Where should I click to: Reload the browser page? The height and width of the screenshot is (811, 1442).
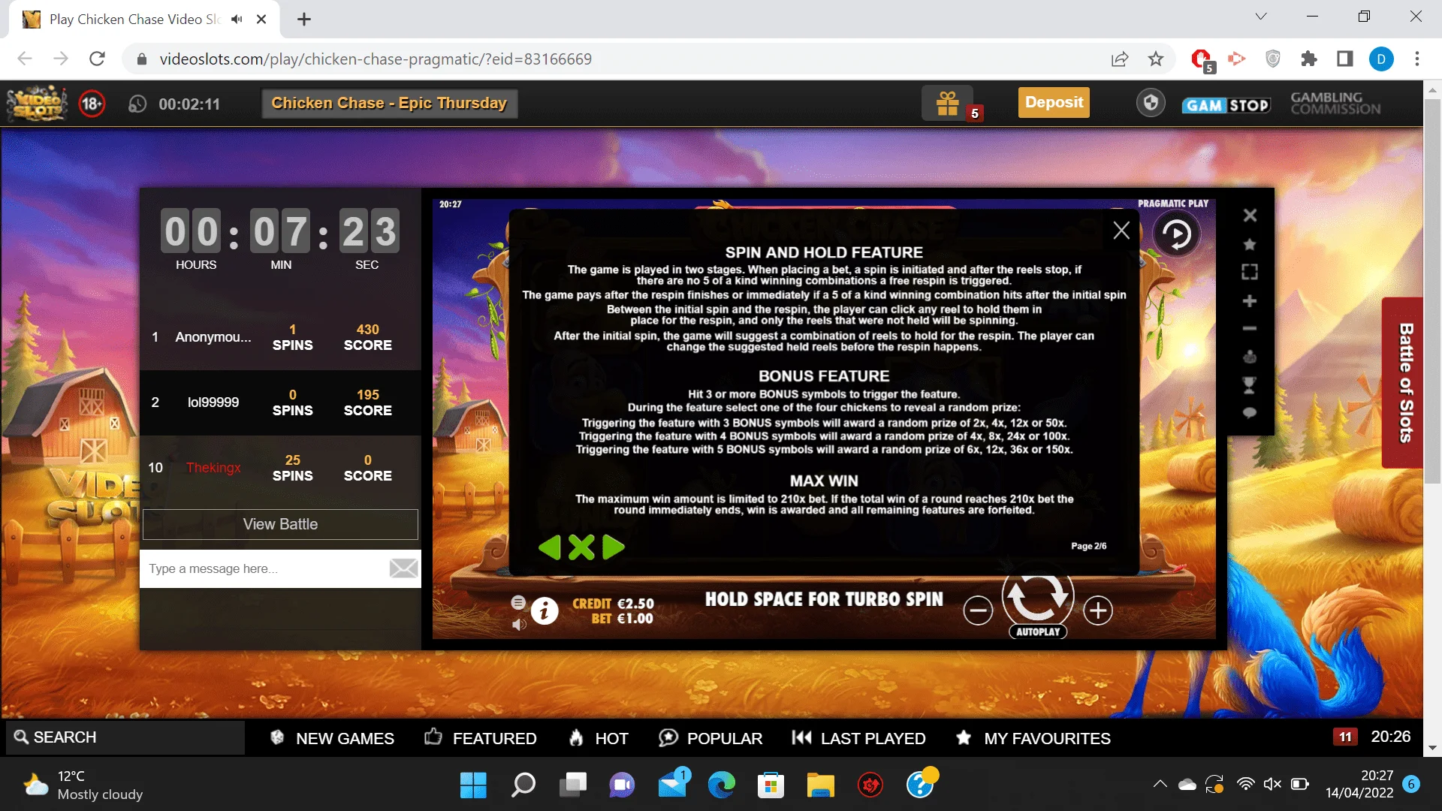(97, 59)
